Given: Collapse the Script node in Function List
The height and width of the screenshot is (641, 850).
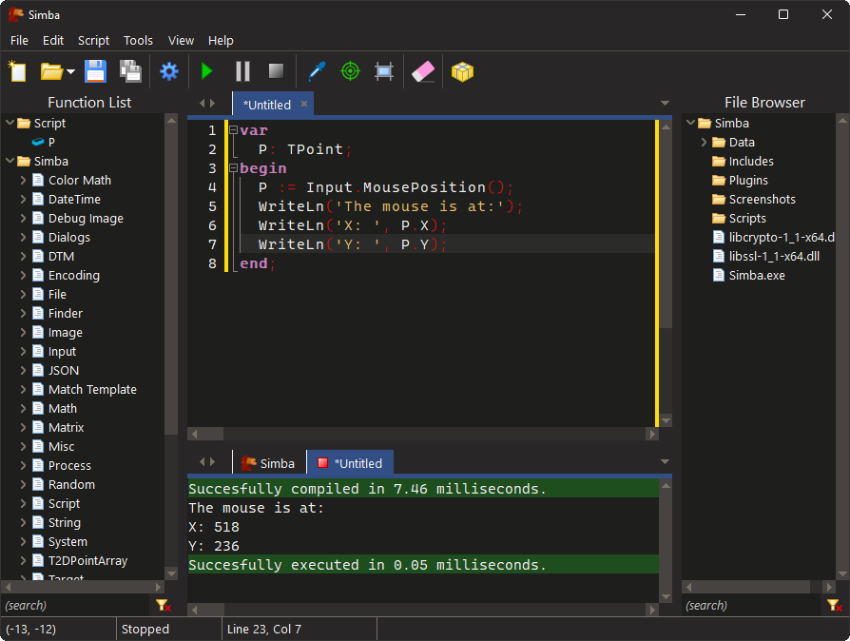Looking at the screenshot, I should (10, 123).
